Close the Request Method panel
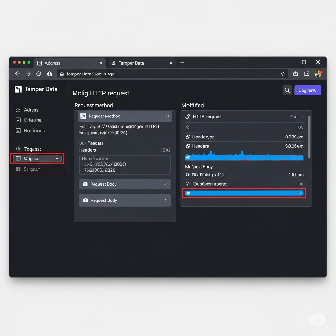The image size is (336, 336). [168, 116]
